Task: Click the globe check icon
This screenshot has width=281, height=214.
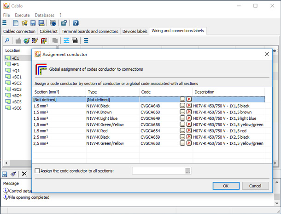Action: point(27,40)
